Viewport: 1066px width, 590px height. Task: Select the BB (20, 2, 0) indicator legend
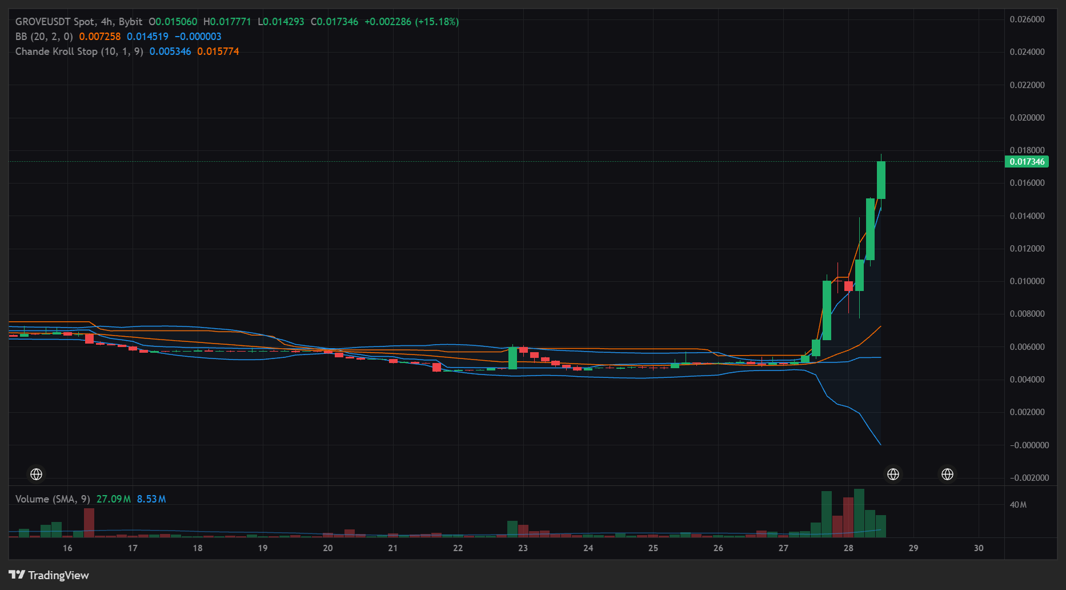pyautogui.click(x=44, y=37)
